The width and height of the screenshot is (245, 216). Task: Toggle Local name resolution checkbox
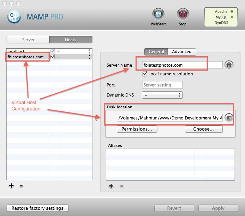click(x=145, y=74)
